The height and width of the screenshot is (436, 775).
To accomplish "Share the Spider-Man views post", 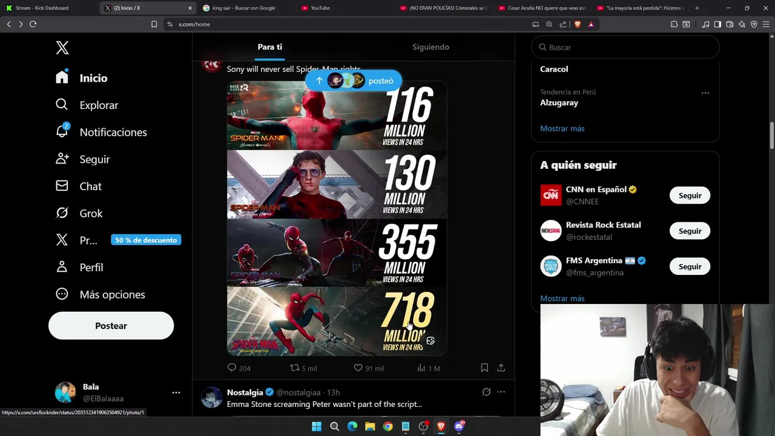I will [x=501, y=368].
